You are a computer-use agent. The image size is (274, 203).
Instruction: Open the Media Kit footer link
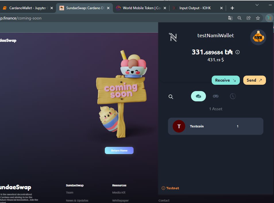(x=119, y=192)
